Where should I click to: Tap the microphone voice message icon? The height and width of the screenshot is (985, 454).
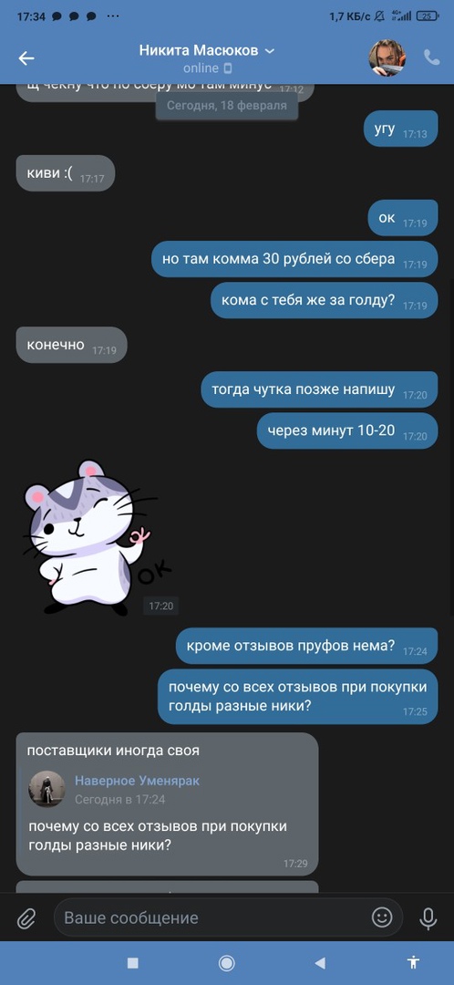(428, 918)
